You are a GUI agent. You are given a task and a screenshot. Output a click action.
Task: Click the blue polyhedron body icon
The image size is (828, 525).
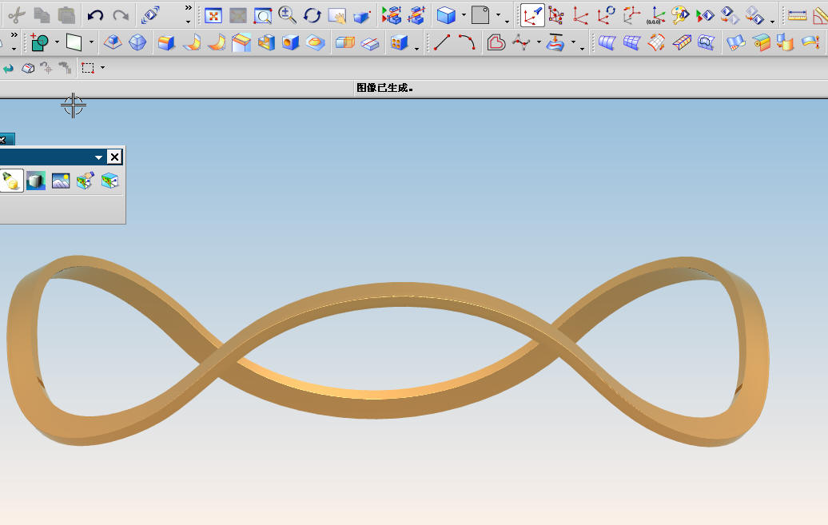137,42
